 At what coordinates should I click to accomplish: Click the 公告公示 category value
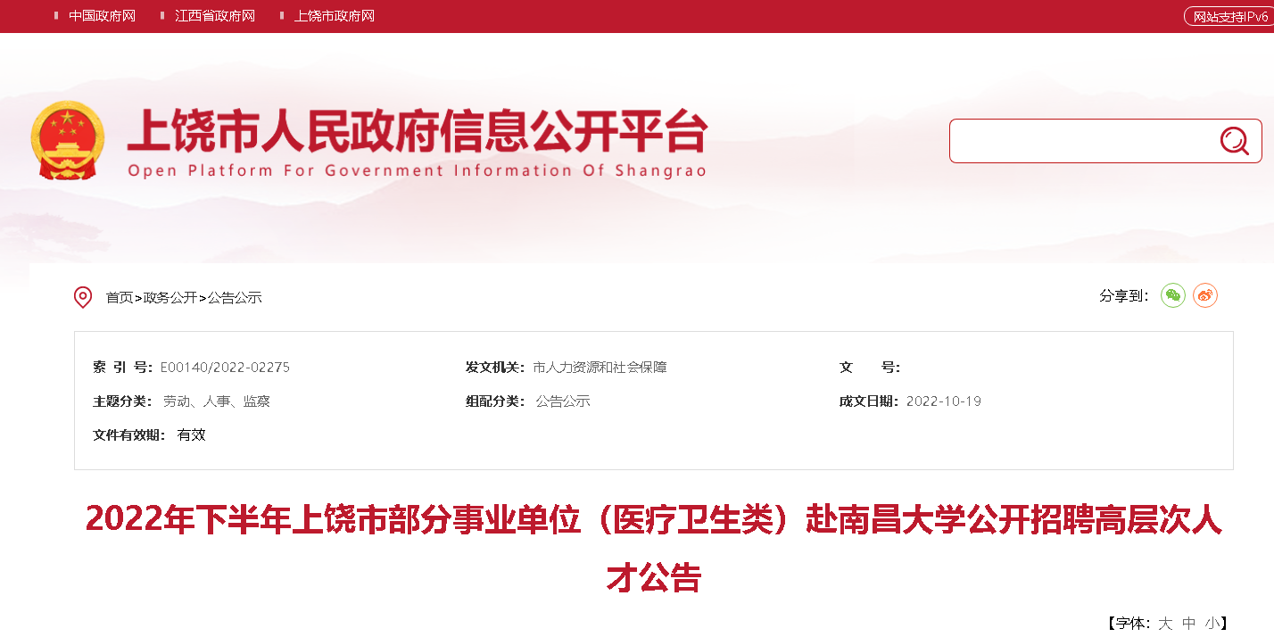563,401
